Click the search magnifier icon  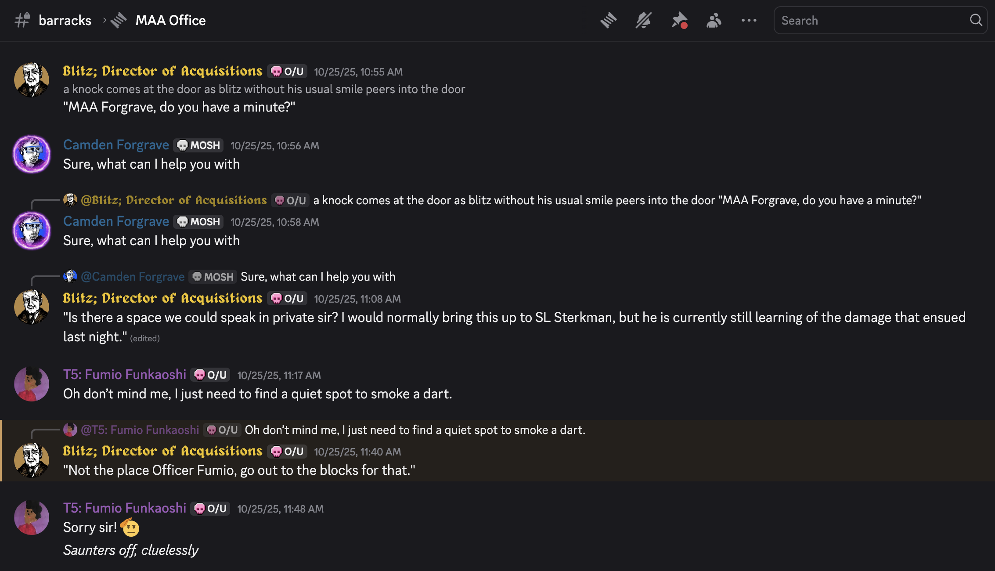point(976,20)
